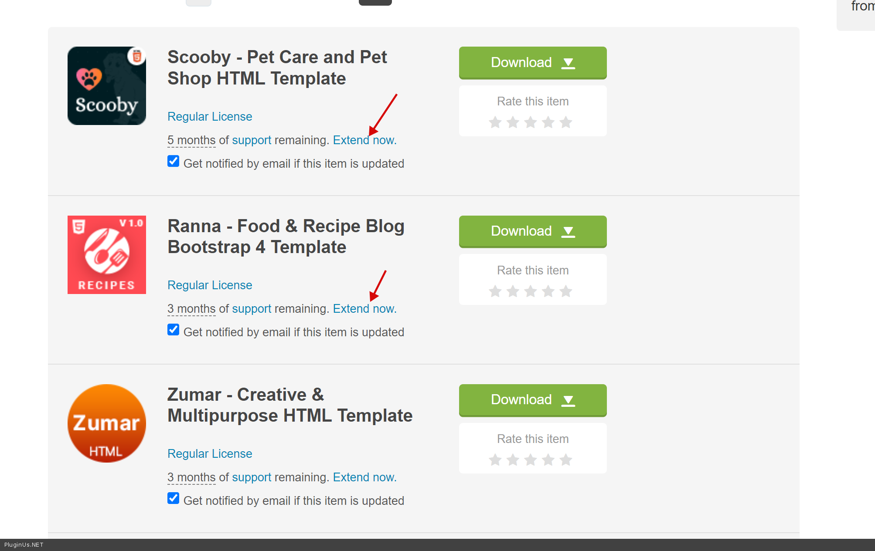Rate Ranna template three stars
Image resolution: width=875 pixels, height=551 pixels.
pos(530,291)
